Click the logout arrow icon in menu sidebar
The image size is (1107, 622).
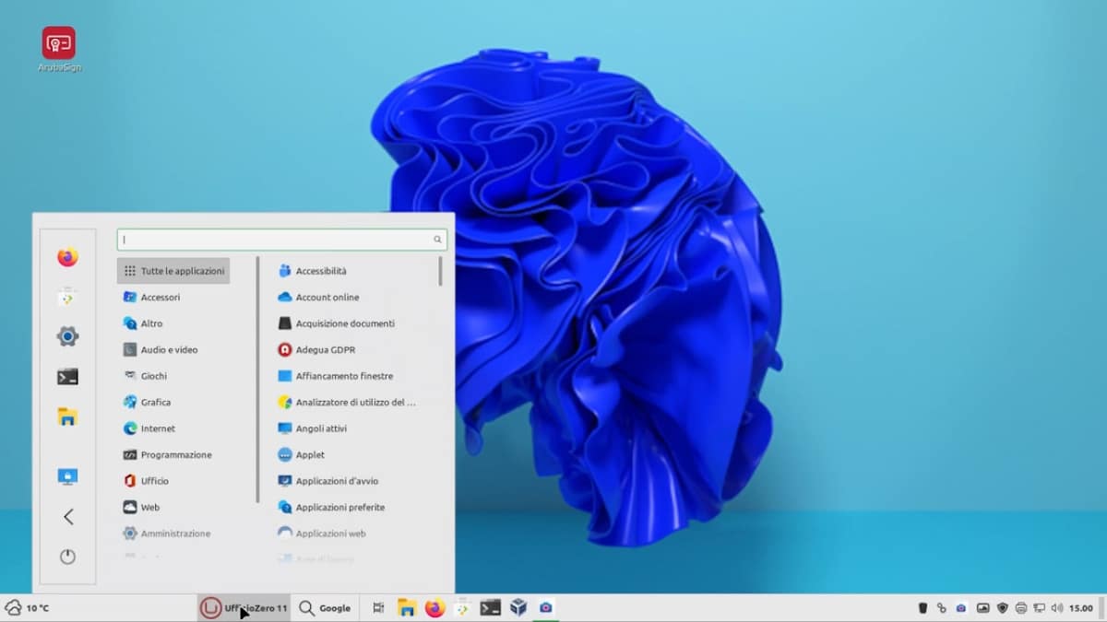(67, 517)
